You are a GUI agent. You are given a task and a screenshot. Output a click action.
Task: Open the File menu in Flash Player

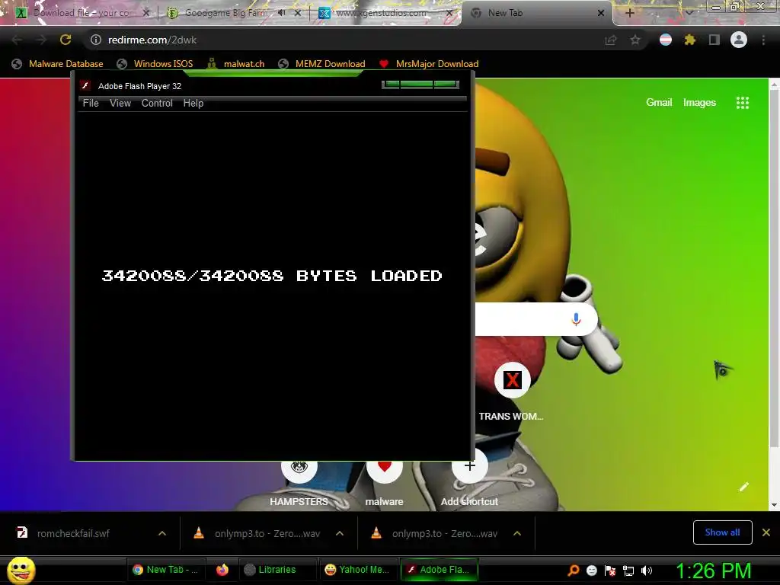click(91, 103)
